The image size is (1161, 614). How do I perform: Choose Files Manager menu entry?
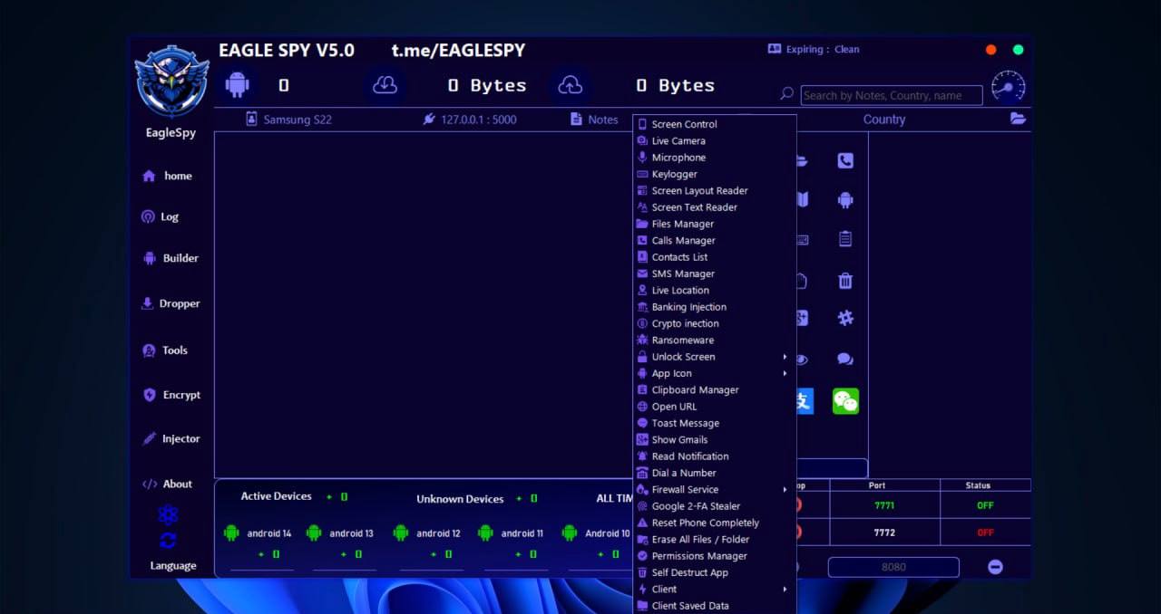click(x=715, y=224)
